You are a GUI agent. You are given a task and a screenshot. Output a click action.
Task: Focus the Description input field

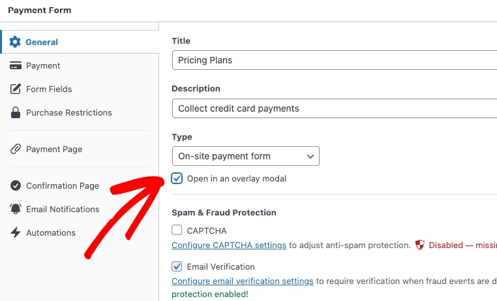[334, 108]
